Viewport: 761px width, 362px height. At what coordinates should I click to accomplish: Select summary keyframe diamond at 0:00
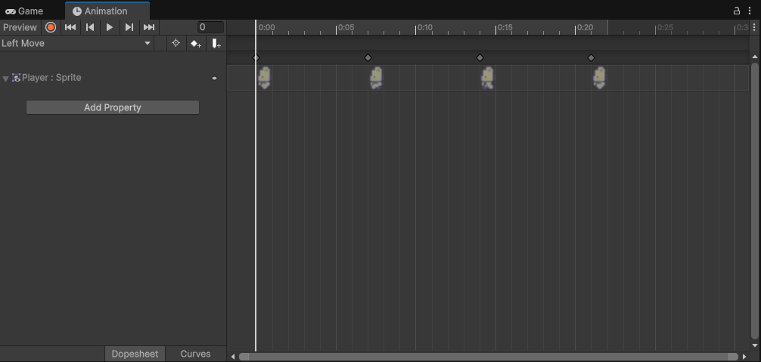[x=256, y=57]
